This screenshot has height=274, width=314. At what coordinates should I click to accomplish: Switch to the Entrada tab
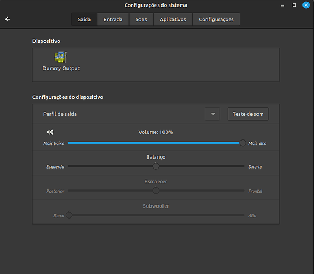[113, 19]
